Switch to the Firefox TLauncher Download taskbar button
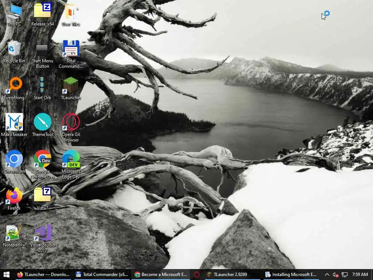373x280 pixels. [43, 275]
